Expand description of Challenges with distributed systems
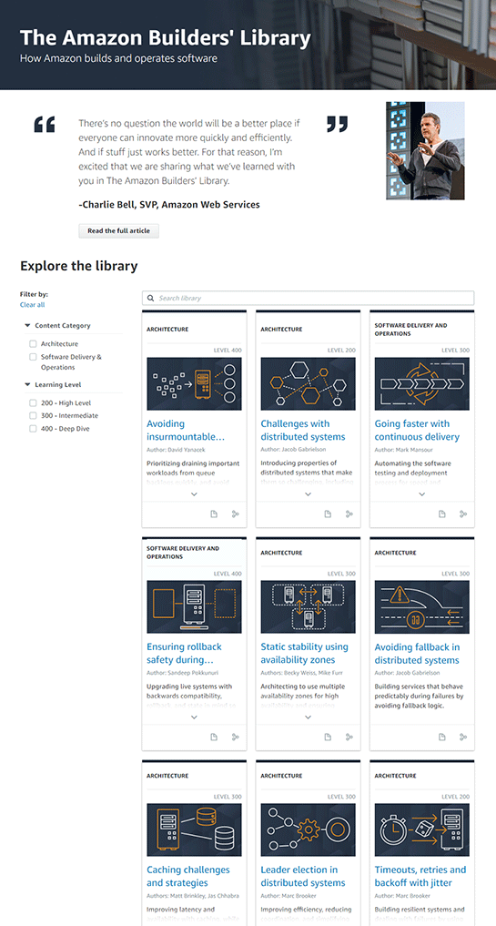496x926 pixels. (x=308, y=494)
